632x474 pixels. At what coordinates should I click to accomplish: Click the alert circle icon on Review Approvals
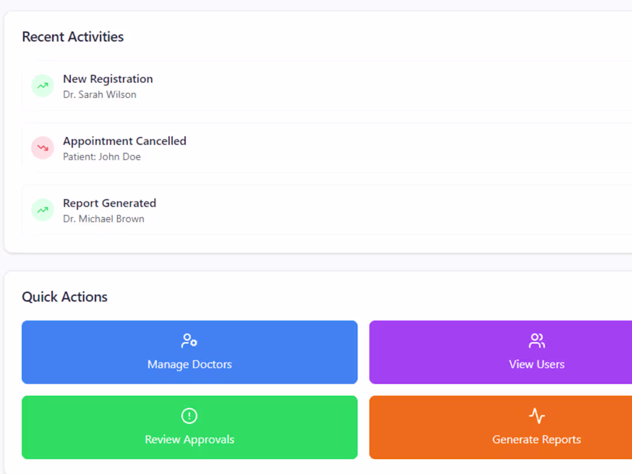[x=189, y=415]
